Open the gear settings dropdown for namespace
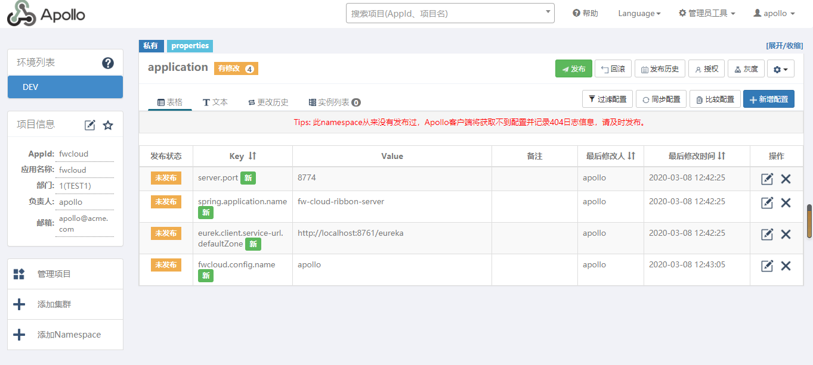813x365 pixels. click(x=780, y=69)
